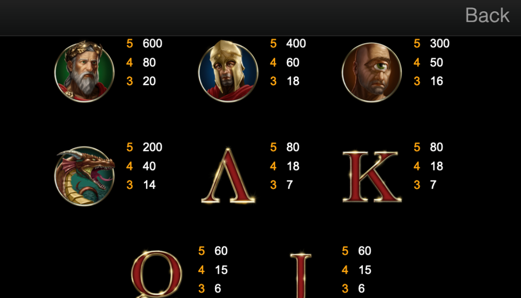The width and height of the screenshot is (521, 298).
Task: Select the bearded king symbol icon
Action: pyautogui.click(x=84, y=71)
